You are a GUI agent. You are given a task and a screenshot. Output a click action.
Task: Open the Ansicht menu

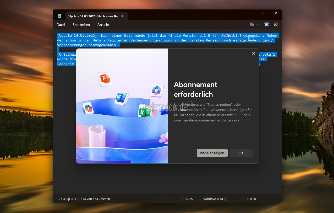click(103, 25)
